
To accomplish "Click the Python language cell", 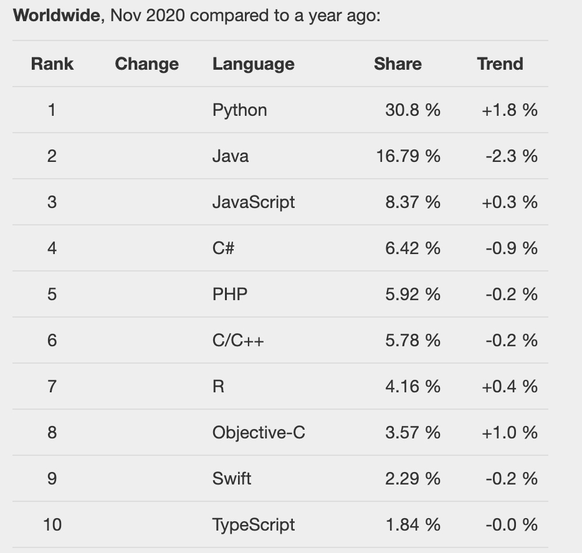I will pos(239,110).
